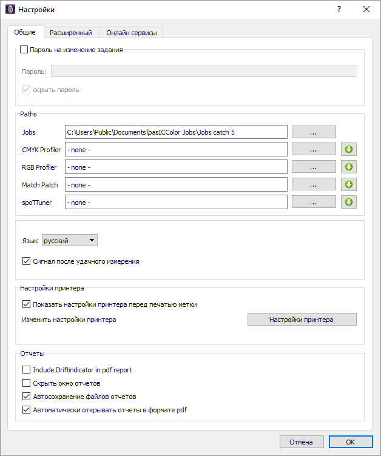Click green download icon for RGB Profiler

click(348, 167)
